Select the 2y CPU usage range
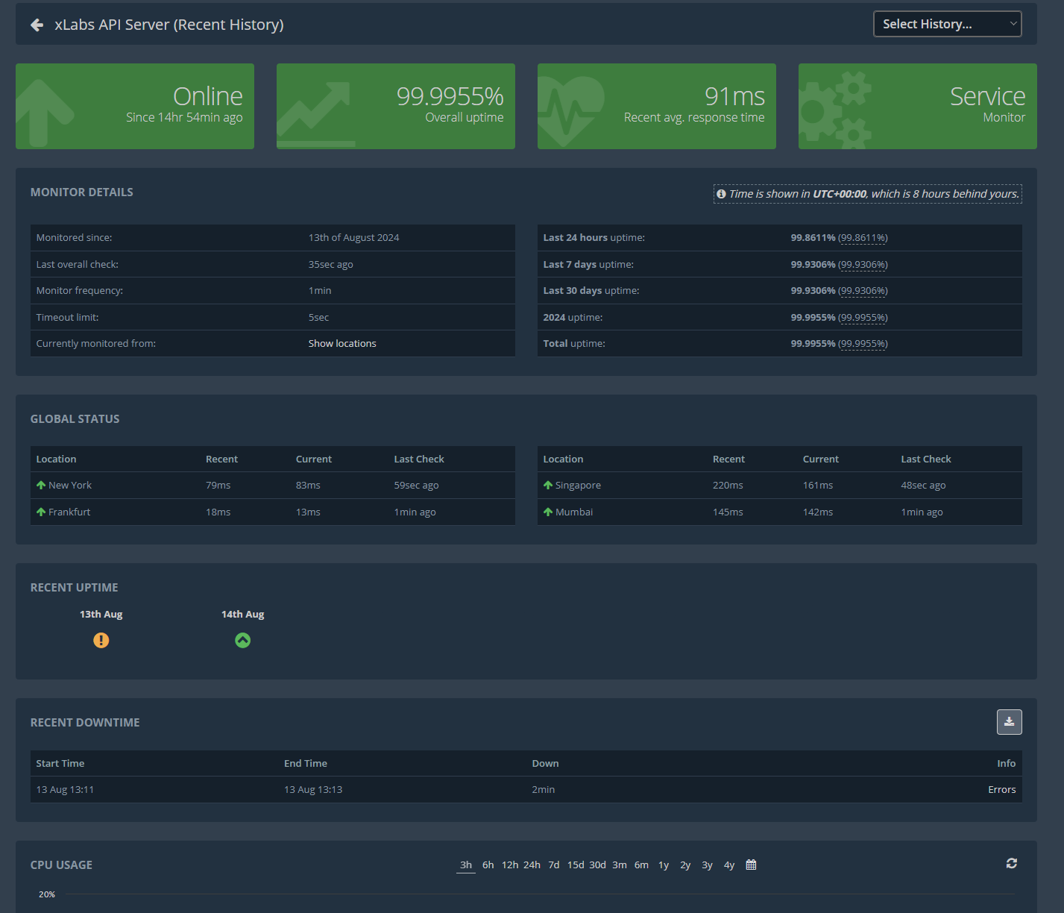The image size is (1064, 913). [x=685, y=865]
